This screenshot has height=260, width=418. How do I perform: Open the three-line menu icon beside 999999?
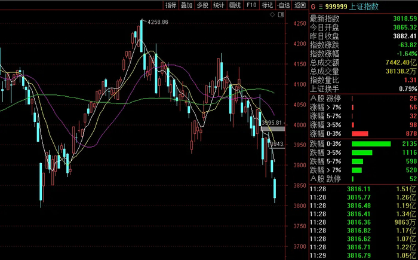tap(321, 7)
